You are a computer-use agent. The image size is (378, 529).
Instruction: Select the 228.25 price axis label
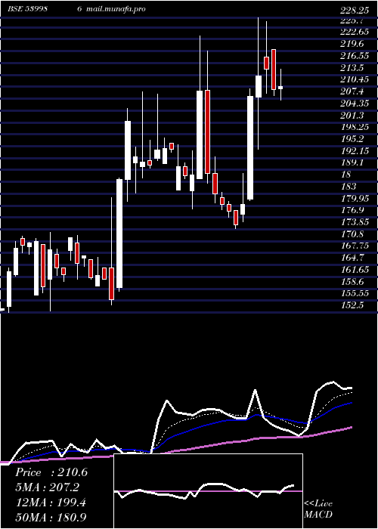(x=355, y=11)
